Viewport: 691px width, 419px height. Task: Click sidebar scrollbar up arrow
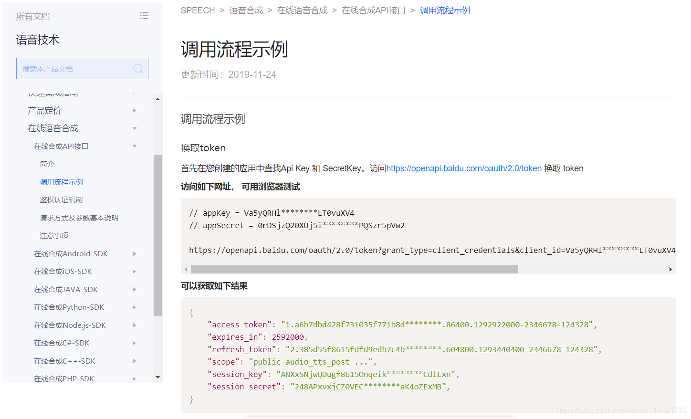click(157, 99)
